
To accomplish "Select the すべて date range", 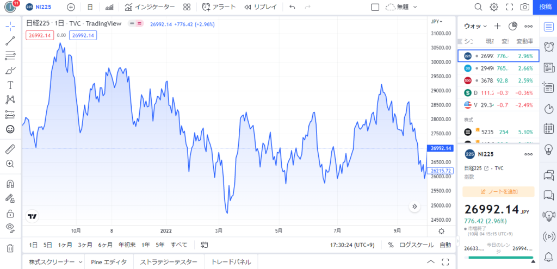I will coord(179,245).
